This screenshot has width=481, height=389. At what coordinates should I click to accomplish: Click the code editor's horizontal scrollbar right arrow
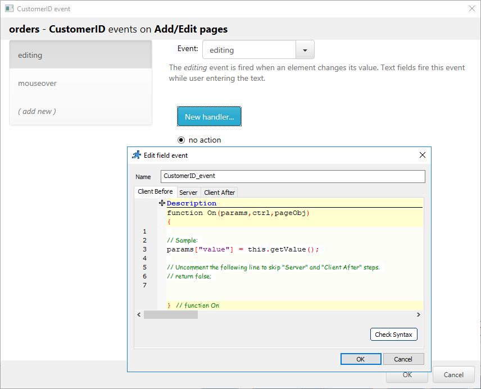point(419,315)
